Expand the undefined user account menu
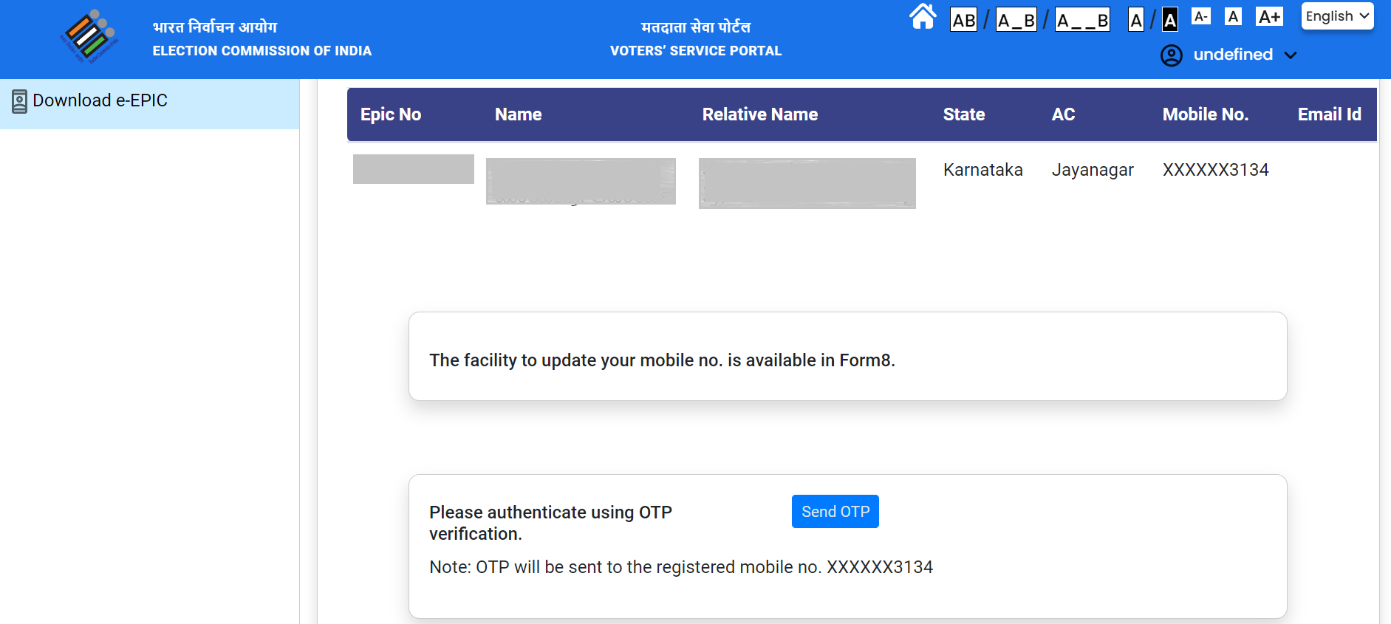 coord(1232,55)
